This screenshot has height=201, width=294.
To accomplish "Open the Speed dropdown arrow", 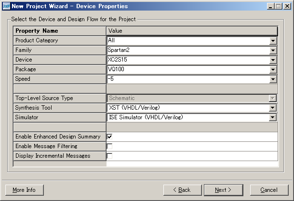I will [x=273, y=79].
